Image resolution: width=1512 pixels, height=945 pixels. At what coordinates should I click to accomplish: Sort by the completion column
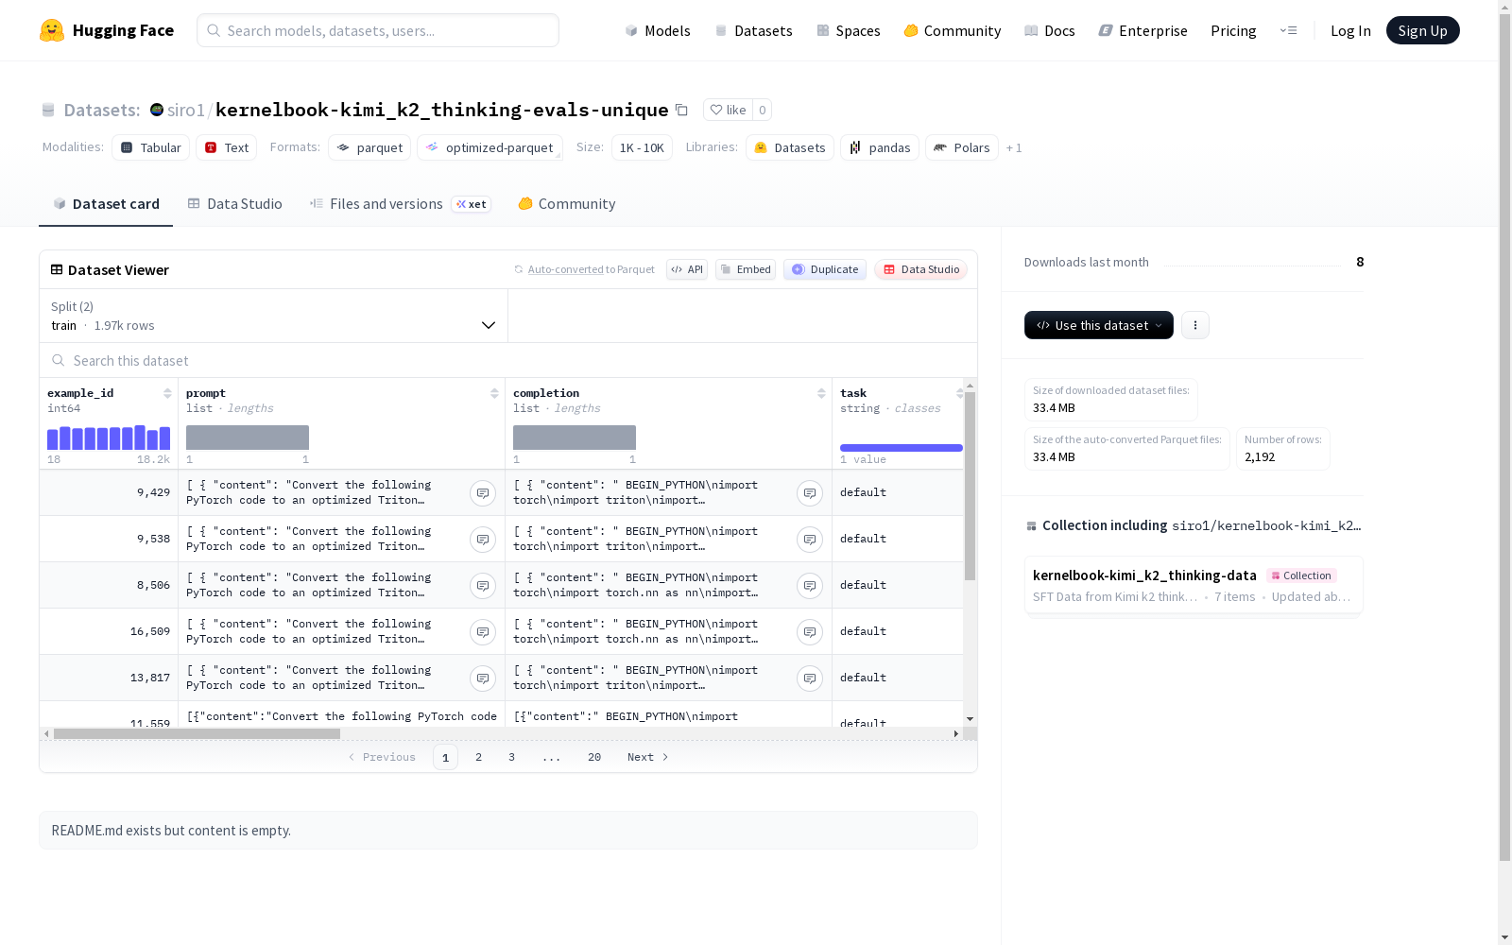tap(821, 393)
